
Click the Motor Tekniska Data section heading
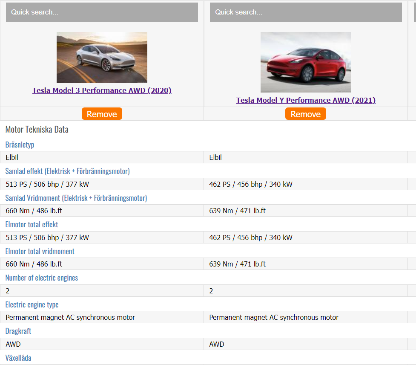pyautogui.click(x=37, y=130)
